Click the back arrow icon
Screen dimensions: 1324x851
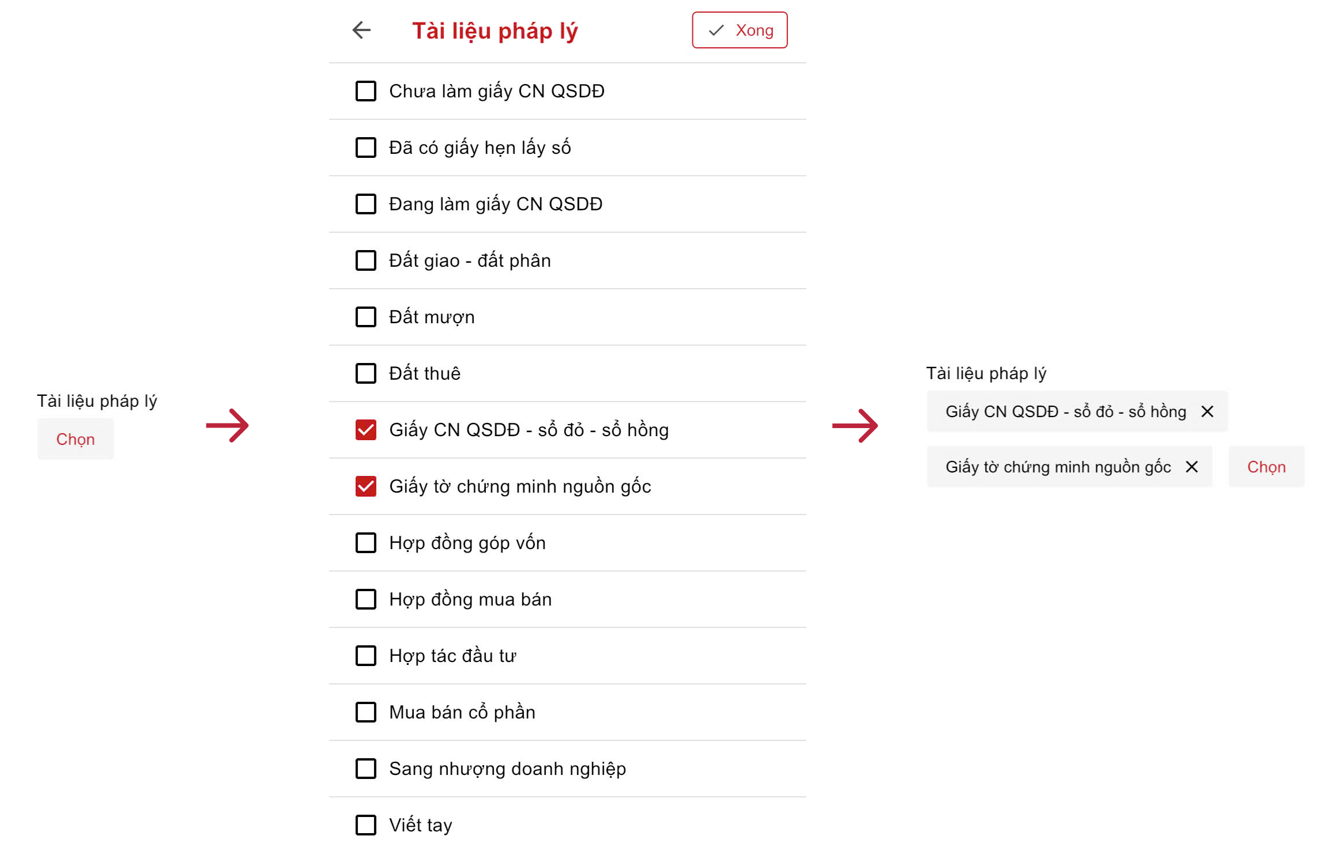pyautogui.click(x=361, y=30)
